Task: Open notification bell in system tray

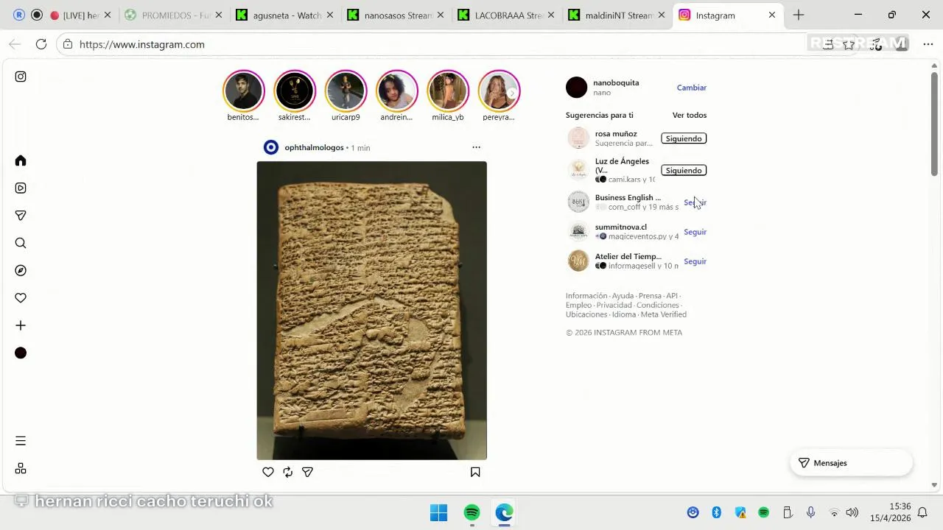Action: coord(922,512)
